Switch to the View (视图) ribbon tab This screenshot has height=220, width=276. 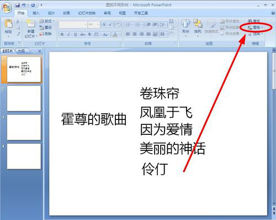pyautogui.click(x=123, y=13)
